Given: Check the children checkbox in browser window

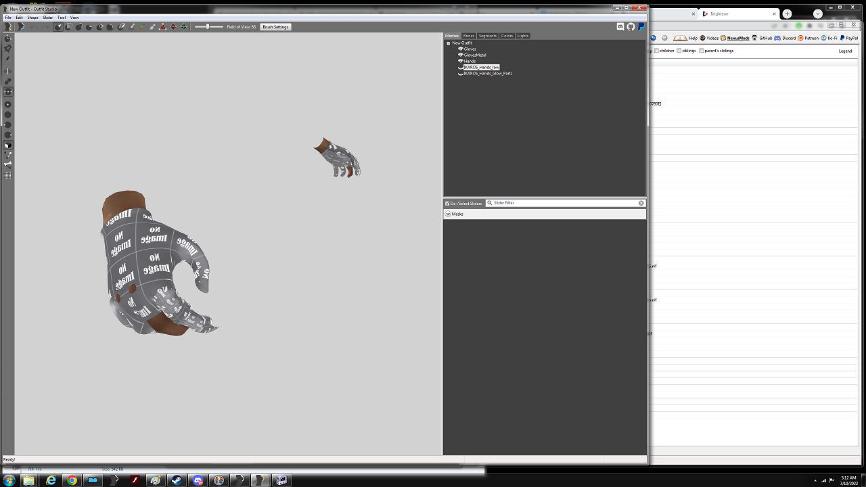Looking at the screenshot, I should pyautogui.click(x=656, y=51).
